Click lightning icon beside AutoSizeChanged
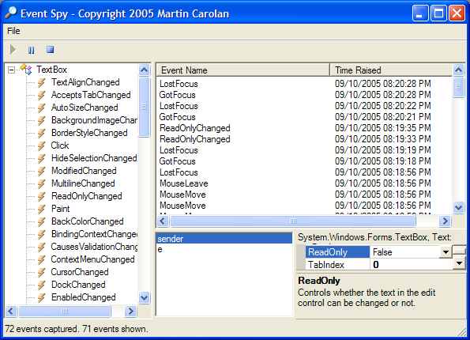Image resolution: width=470 pixels, height=340 pixels. [42, 108]
